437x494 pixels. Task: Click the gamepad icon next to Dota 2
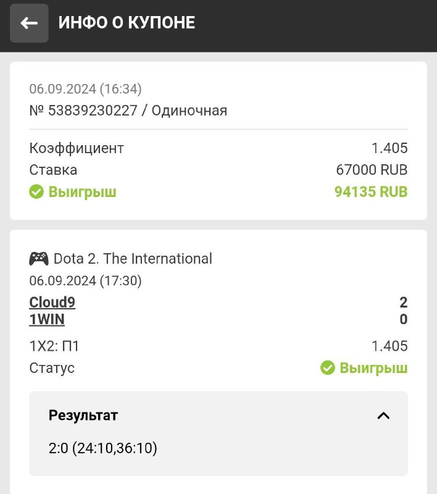click(38, 258)
